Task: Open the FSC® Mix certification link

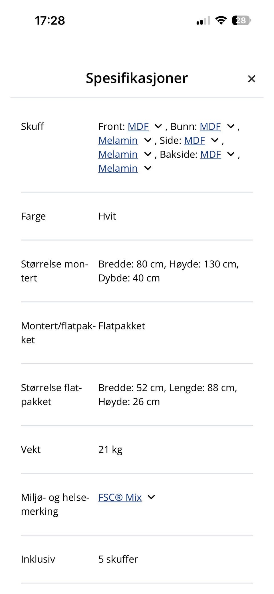Action: (120, 497)
